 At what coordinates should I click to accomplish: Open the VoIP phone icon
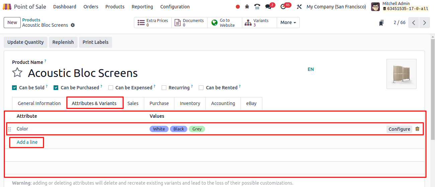pyautogui.click(x=257, y=7)
